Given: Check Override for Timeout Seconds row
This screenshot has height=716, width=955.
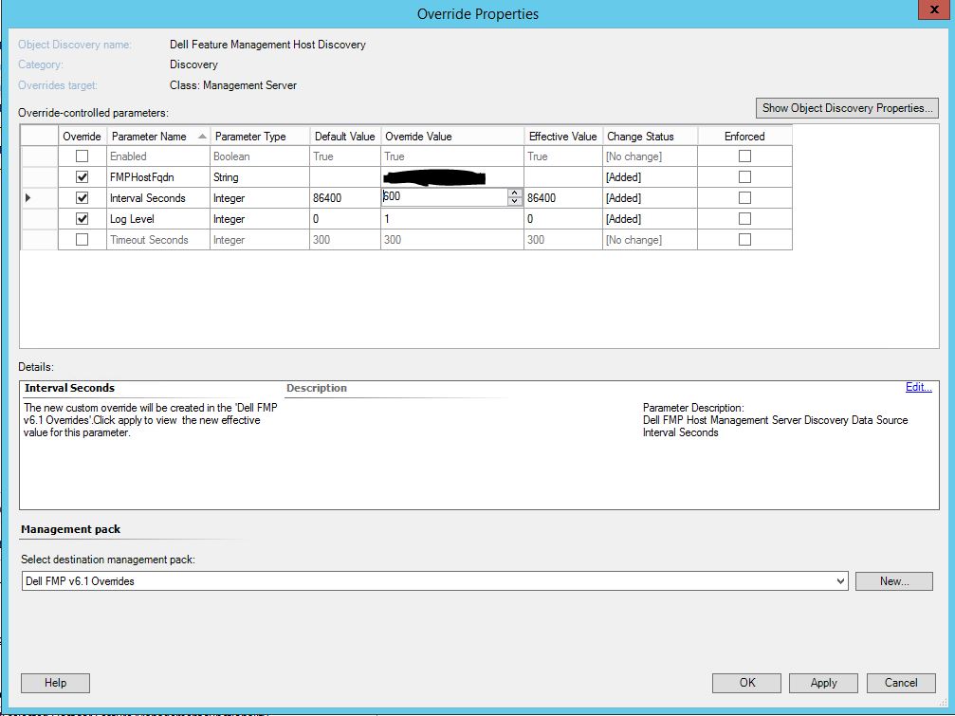Looking at the screenshot, I should click(x=82, y=239).
